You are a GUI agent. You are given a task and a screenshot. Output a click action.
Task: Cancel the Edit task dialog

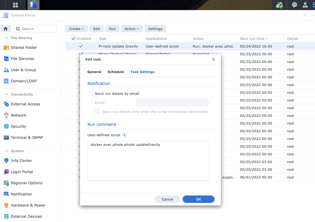(x=167, y=199)
